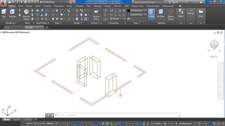Open the Insert ribbon tab
The image size is (225, 126).
coord(70,6)
